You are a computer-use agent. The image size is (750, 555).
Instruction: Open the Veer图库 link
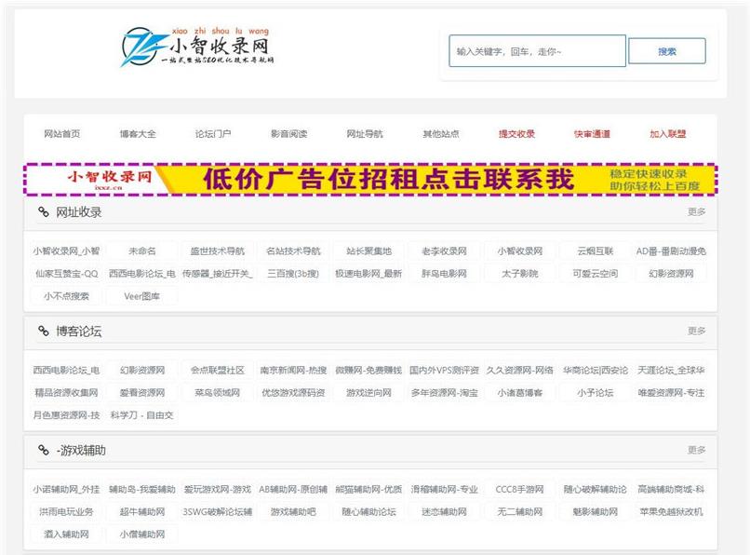(x=141, y=296)
